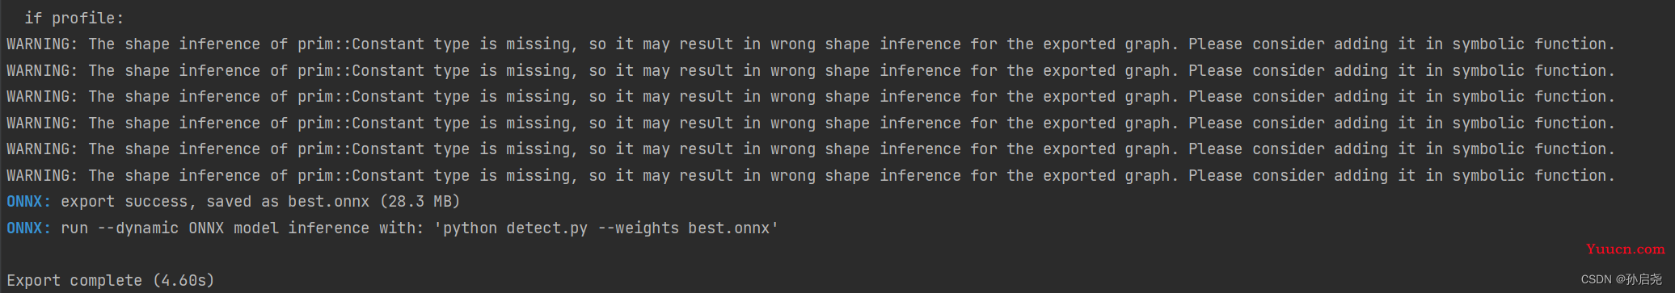Viewport: 1675px width, 293px height.
Task: Click "--weights best.onnx'" at the command end
Action: tap(688, 228)
